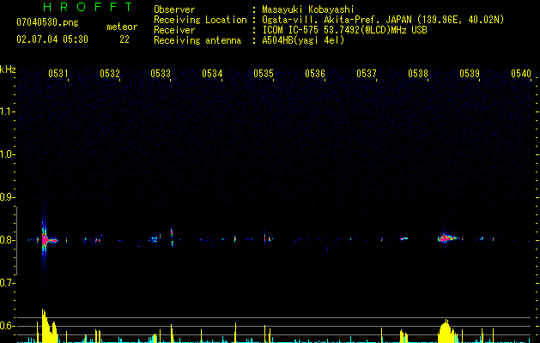Select observer name Masayuki Kobayashi

click(x=308, y=9)
